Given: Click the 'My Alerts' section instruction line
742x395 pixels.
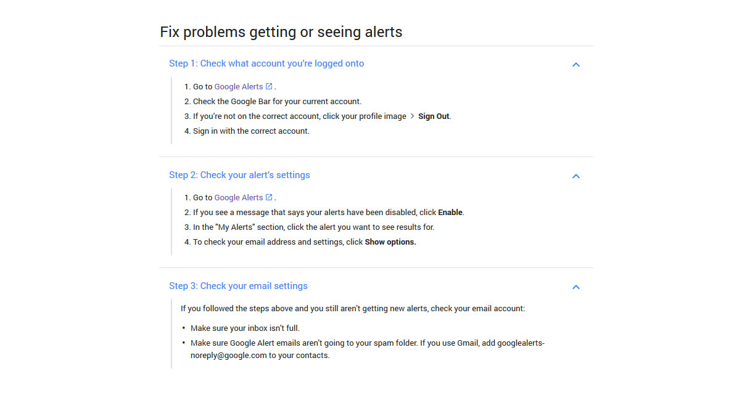Looking at the screenshot, I should pyautogui.click(x=313, y=227).
